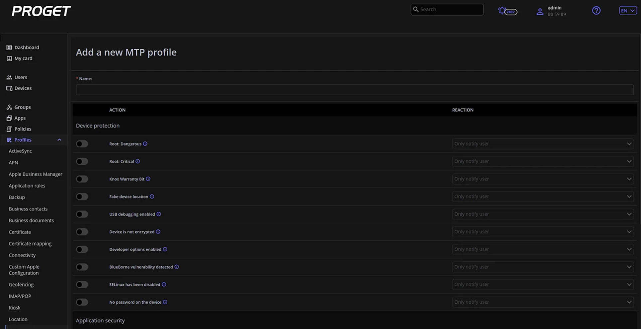Enable BlueBorne vulnerability detected toggle
The height and width of the screenshot is (329, 641).
(82, 267)
